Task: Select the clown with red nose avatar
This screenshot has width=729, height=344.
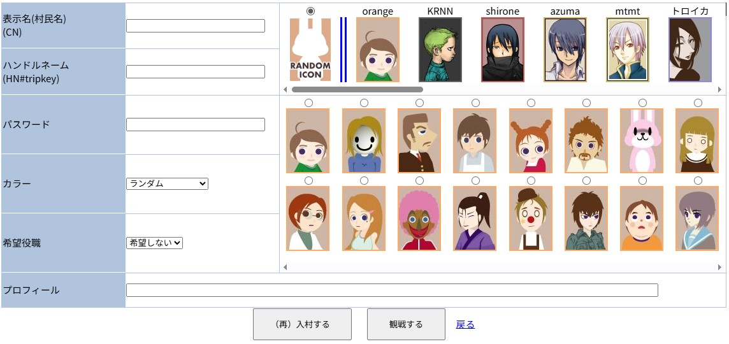Action: [x=531, y=219]
